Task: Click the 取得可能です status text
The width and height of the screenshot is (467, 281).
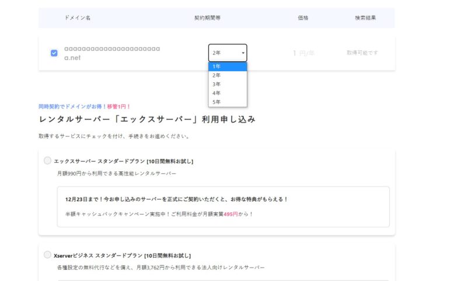Action: click(x=362, y=52)
